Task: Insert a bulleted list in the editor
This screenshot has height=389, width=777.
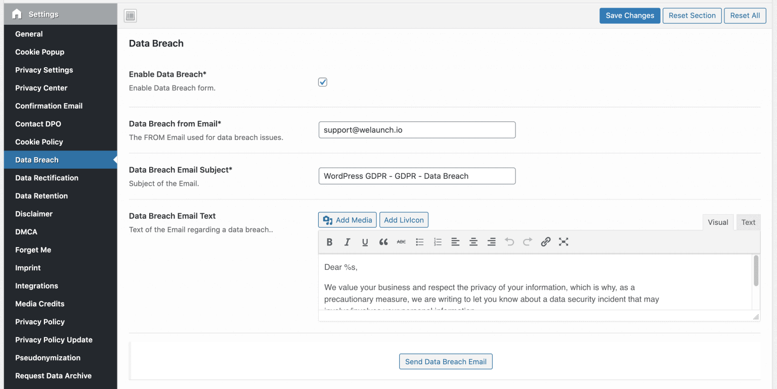Action: point(419,242)
